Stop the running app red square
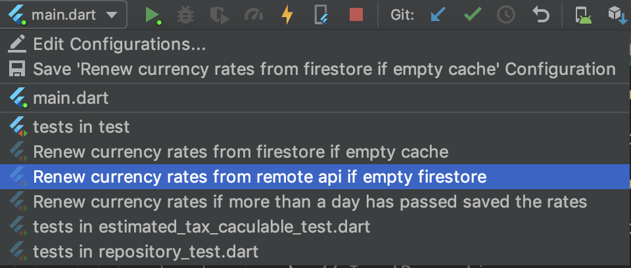The image size is (631, 268). click(356, 15)
